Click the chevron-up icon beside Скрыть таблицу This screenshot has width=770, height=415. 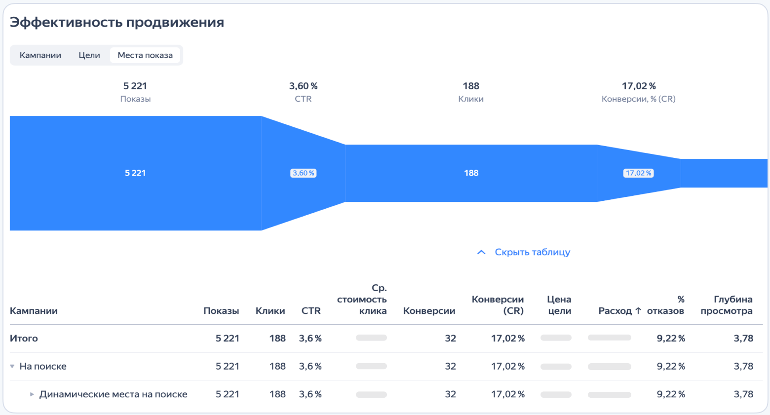pyautogui.click(x=481, y=253)
